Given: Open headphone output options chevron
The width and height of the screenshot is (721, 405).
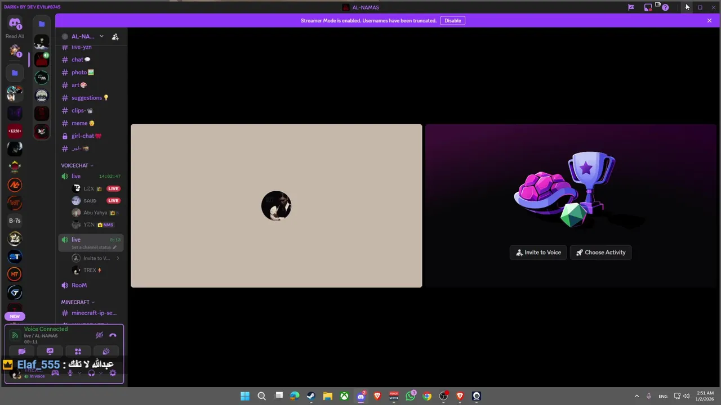Looking at the screenshot, I should click(x=100, y=373).
